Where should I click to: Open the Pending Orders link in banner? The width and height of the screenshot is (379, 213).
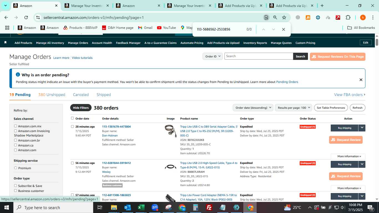287,82
